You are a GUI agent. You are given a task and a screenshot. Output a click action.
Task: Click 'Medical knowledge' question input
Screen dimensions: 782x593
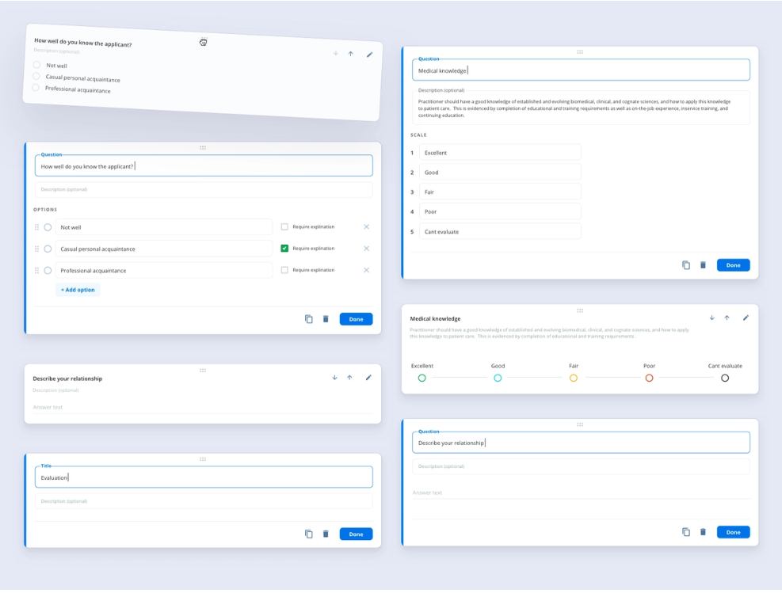coord(581,70)
